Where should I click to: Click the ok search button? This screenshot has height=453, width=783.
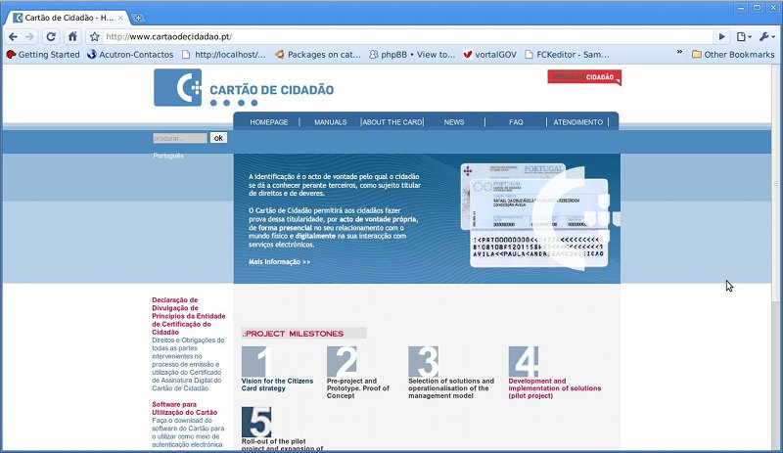(218, 138)
